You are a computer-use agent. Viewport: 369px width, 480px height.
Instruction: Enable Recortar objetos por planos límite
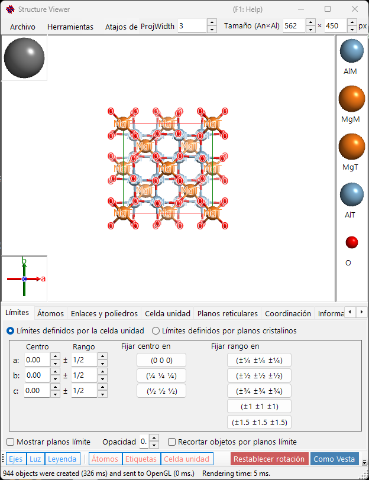point(233,442)
